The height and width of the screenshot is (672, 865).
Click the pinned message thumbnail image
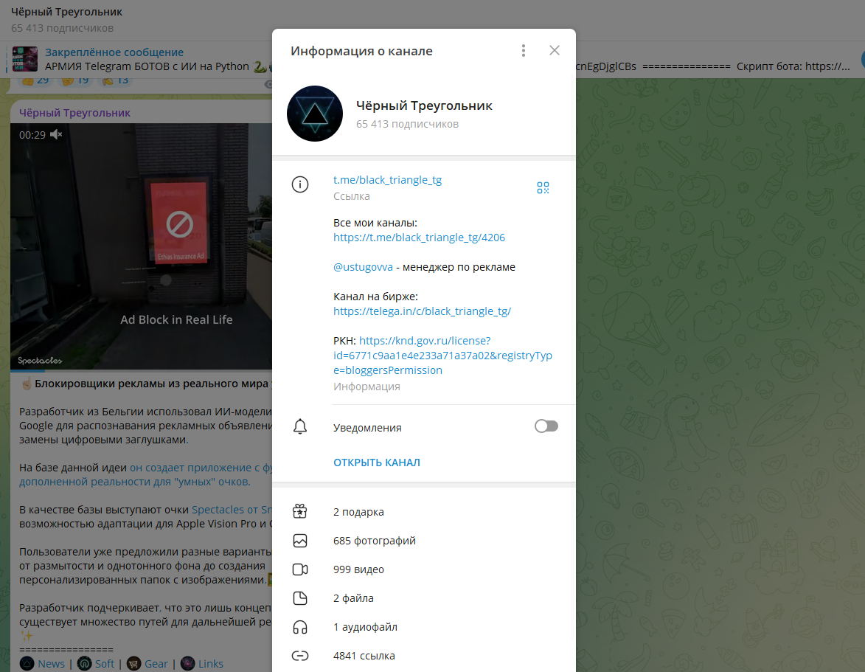click(25, 59)
